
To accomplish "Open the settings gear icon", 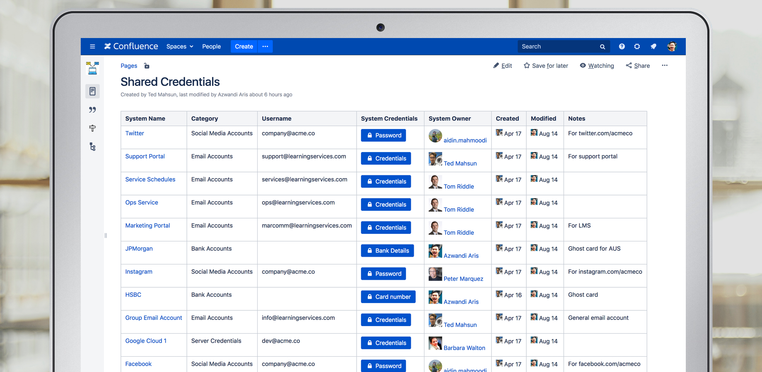I will click(x=637, y=47).
